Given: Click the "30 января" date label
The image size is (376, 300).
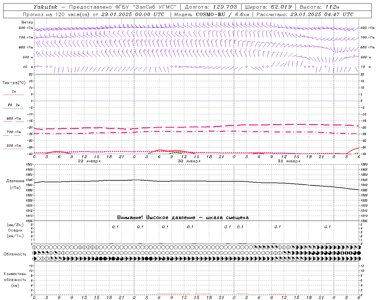Looking at the screenshot, I should (189, 161).
